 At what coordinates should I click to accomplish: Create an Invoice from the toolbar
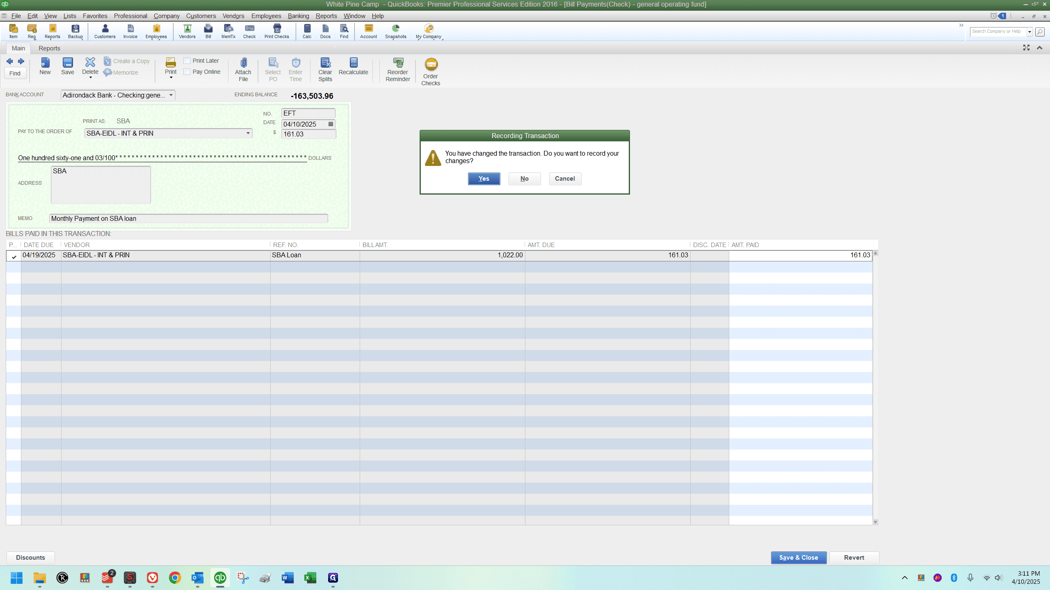click(130, 31)
